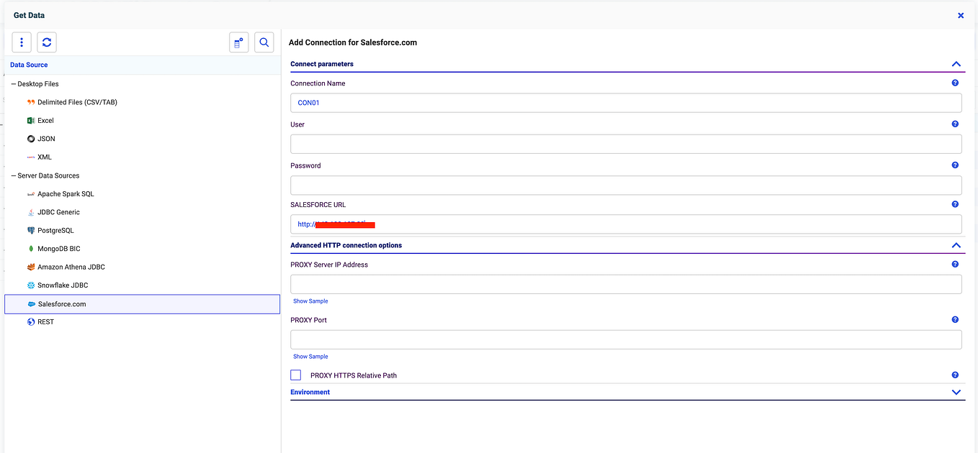Viewport: 978px width, 453px height.
Task: Collapse the Desktop Files tree node
Action: click(13, 83)
